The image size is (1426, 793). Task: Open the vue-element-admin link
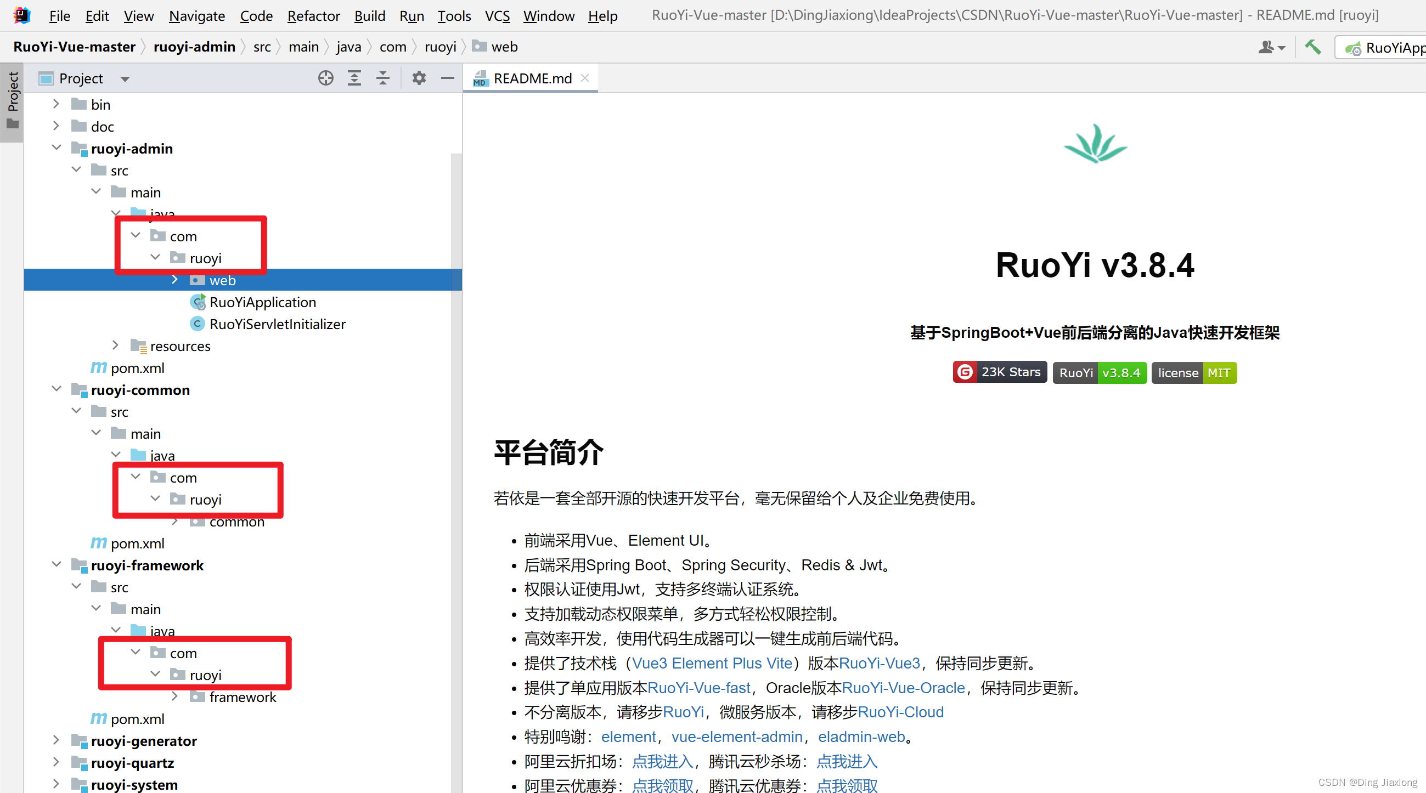737,737
